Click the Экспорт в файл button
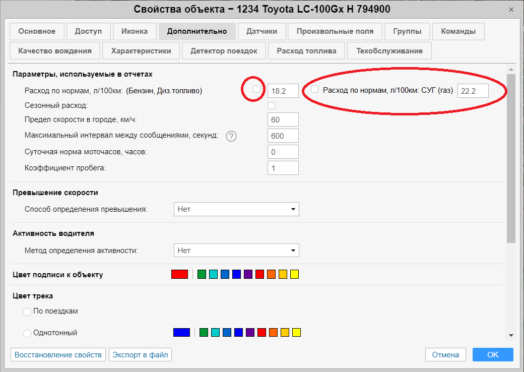The width and height of the screenshot is (524, 372). click(x=141, y=355)
